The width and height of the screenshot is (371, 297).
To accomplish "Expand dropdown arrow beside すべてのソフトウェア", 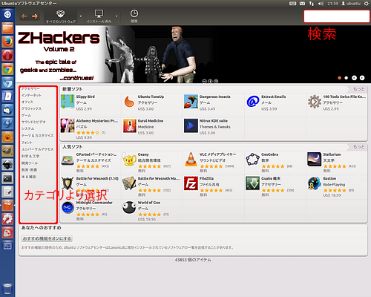I will (x=81, y=16).
